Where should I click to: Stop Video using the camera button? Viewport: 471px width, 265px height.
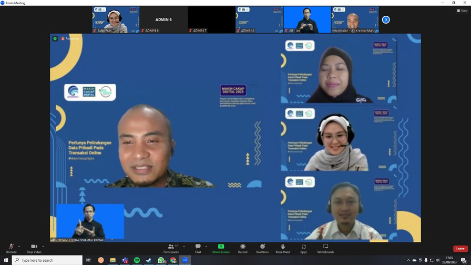[x=34, y=248]
